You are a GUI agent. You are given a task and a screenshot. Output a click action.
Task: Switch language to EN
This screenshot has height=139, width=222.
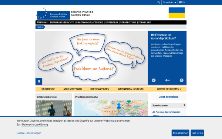182,3
